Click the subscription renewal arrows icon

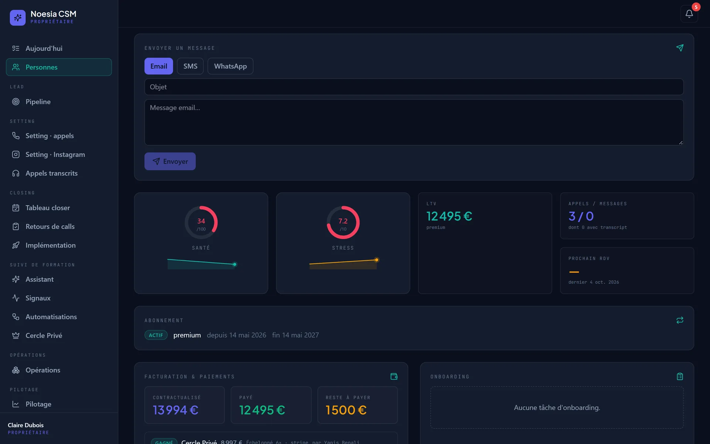coord(680,320)
